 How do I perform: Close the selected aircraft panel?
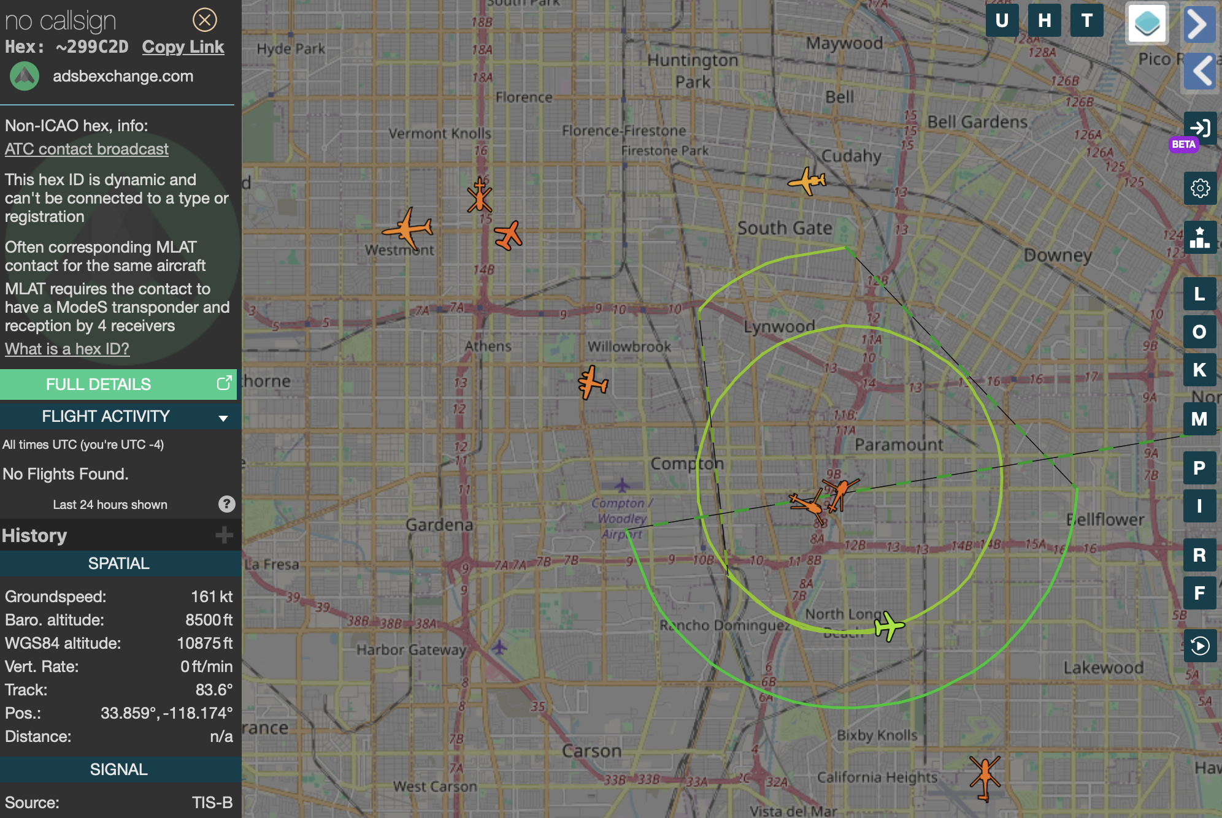pos(204,20)
